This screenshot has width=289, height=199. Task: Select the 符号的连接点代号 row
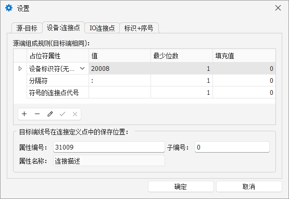(x=151, y=92)
